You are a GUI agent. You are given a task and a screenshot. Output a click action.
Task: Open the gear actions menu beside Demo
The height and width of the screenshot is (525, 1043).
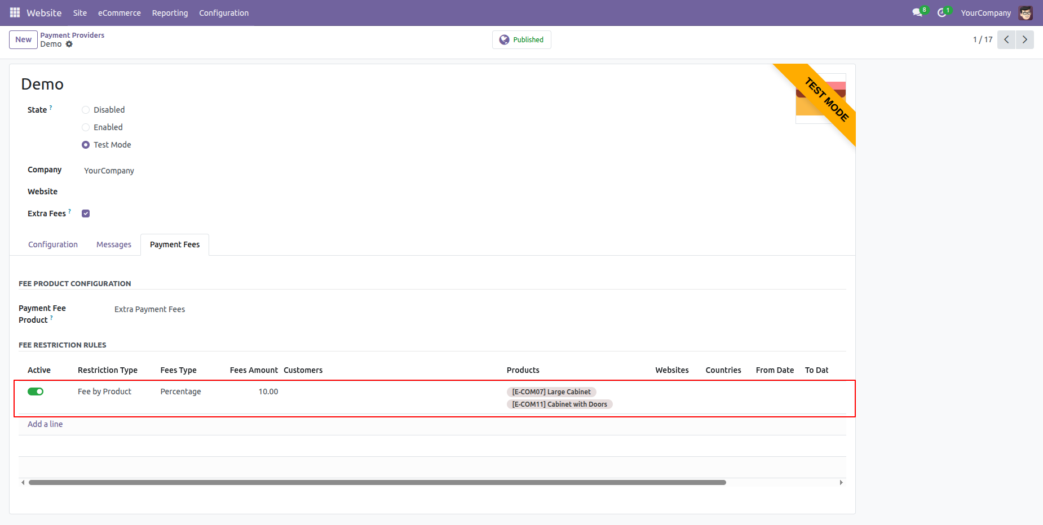[x=69, y=44]
